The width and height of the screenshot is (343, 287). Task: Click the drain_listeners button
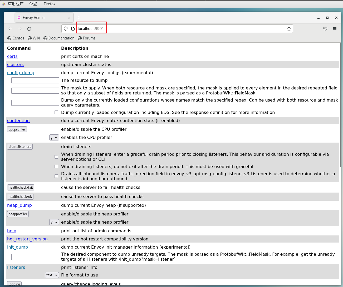point(20,147)
